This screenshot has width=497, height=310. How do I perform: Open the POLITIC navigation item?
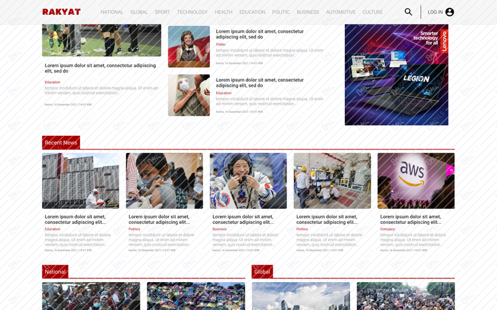point(281,12)
